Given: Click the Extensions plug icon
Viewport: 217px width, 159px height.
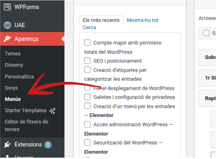Looking at the screenshot, I should (7, 144).
